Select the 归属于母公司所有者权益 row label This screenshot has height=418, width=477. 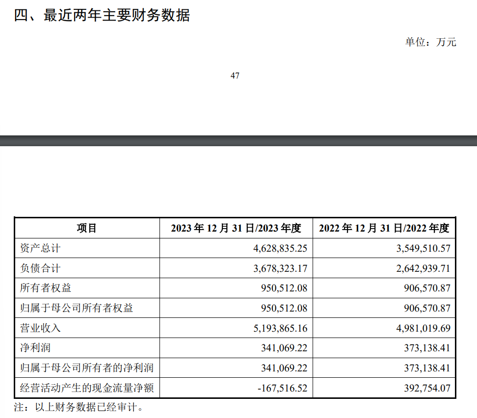click(77, 308)
